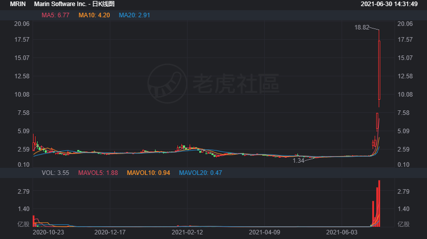
Task: Click the left 亿股 volume unit label
Action: pos(23,224)
